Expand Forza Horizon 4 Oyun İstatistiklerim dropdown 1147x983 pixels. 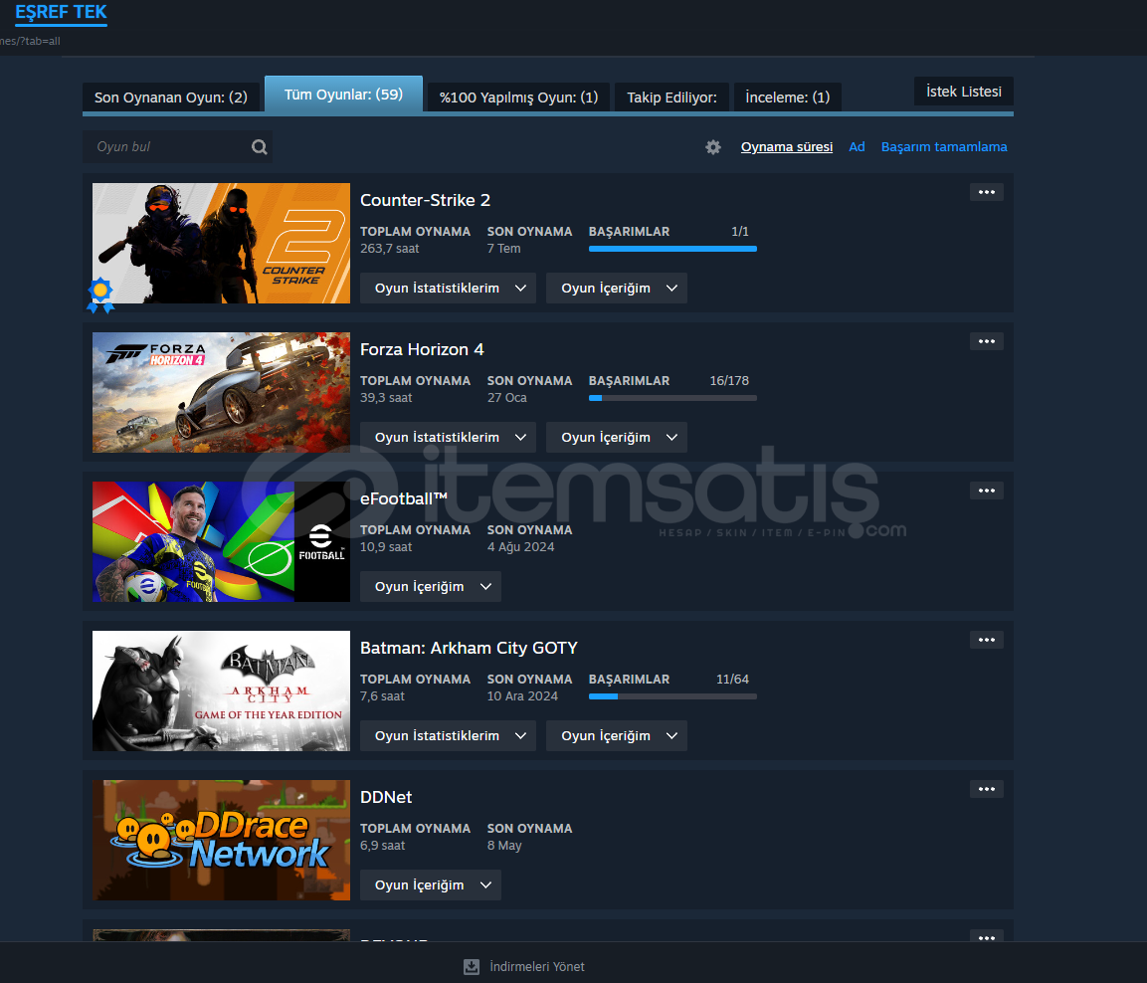point(448,438)
